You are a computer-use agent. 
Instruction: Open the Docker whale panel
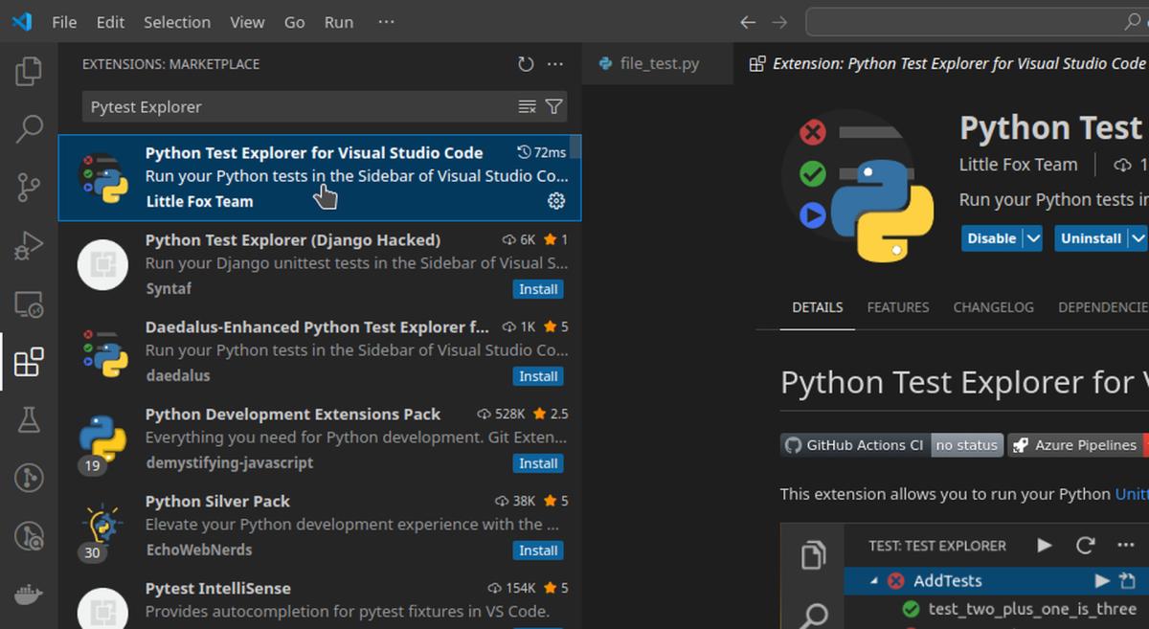coord(29,594)
